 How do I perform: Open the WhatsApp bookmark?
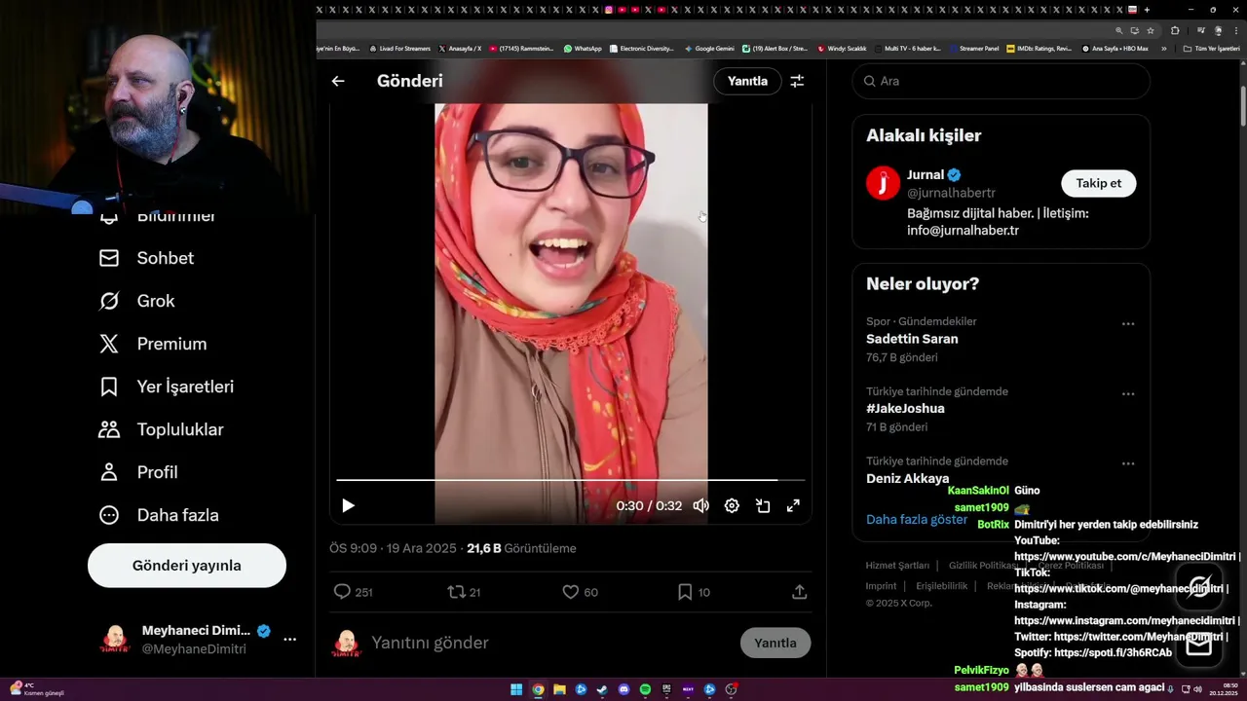coord(583,48)
